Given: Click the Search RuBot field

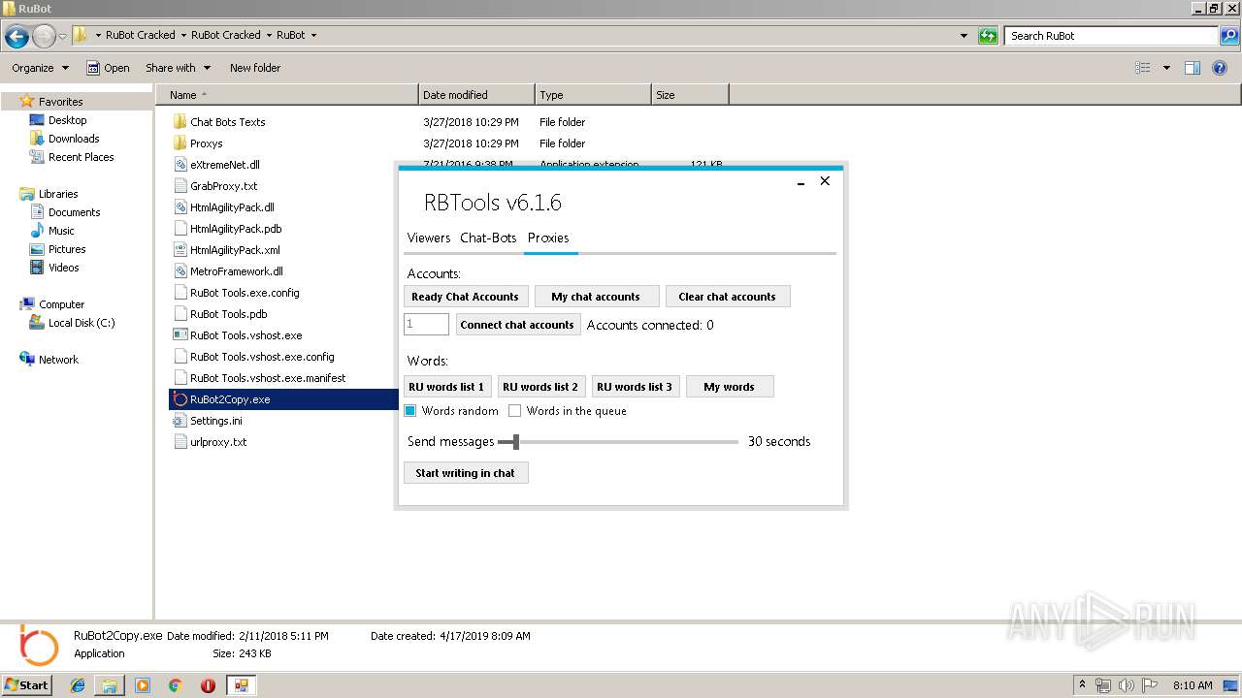Looking at the screenshot, I should click(1112, 36).
